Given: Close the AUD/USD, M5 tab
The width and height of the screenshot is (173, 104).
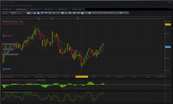Looking at the screenshot, I should point(14,9).
